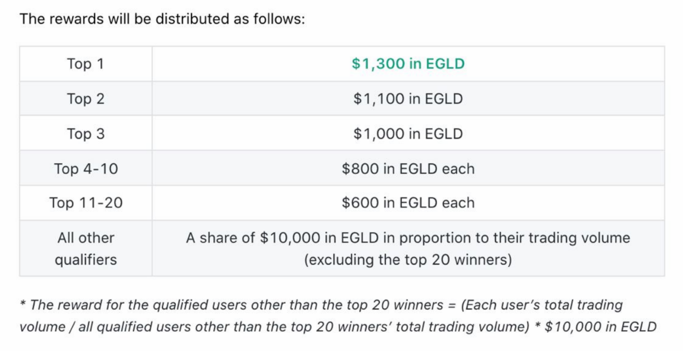Viewport: 683px width, 351px height.
Task: Click the footnote's leading asterisk
Action: pyautogui.click(x=23, y=303)
